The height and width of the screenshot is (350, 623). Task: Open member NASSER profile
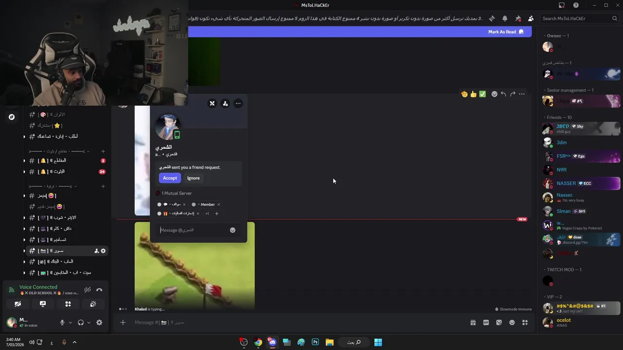tap(581, 183)
